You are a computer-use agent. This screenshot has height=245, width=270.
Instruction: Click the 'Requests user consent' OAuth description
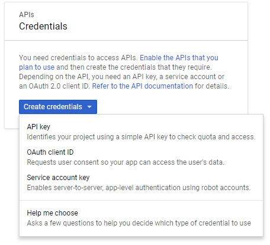click(126, 162)
